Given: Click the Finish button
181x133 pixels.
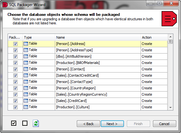Looking at the screenshot, I should coord(138,124).
